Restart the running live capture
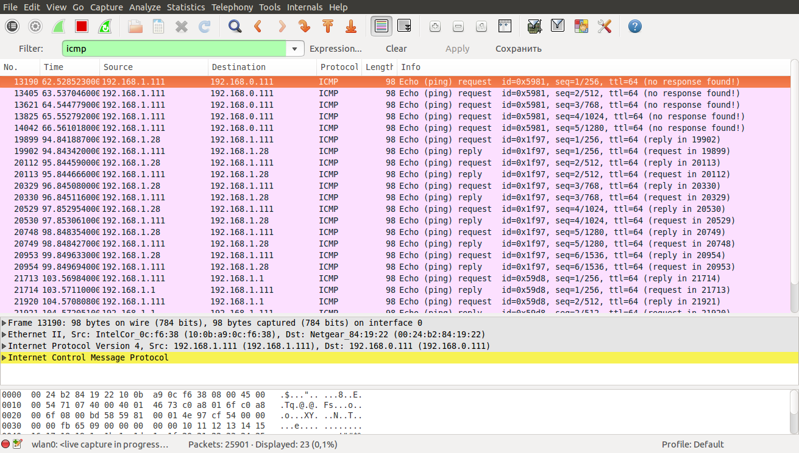Screen dimensions: 799x453 [105, 26]
